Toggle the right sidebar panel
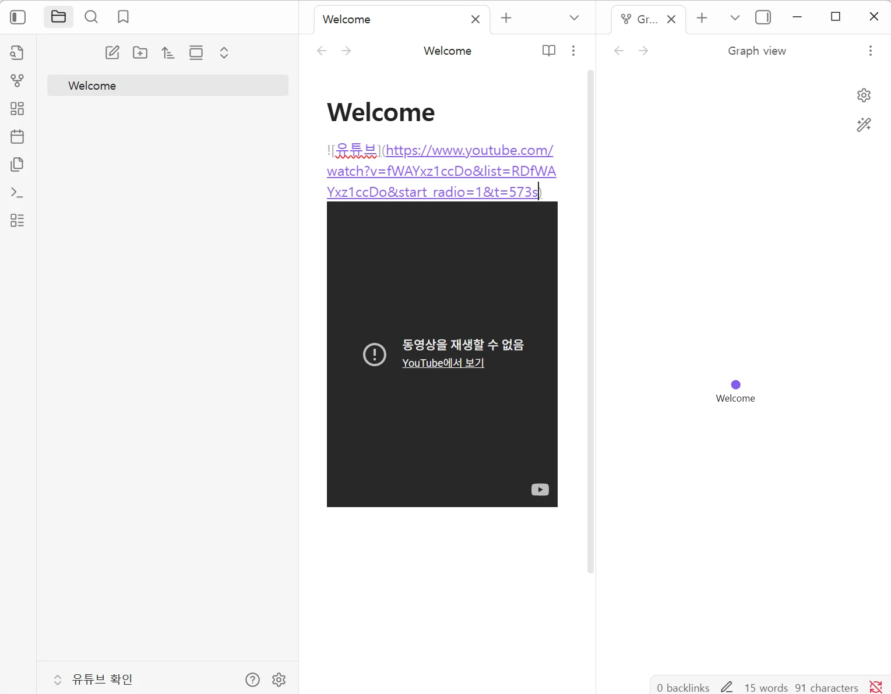The width and height of the screenshot is (891, 694). (763, 17)
